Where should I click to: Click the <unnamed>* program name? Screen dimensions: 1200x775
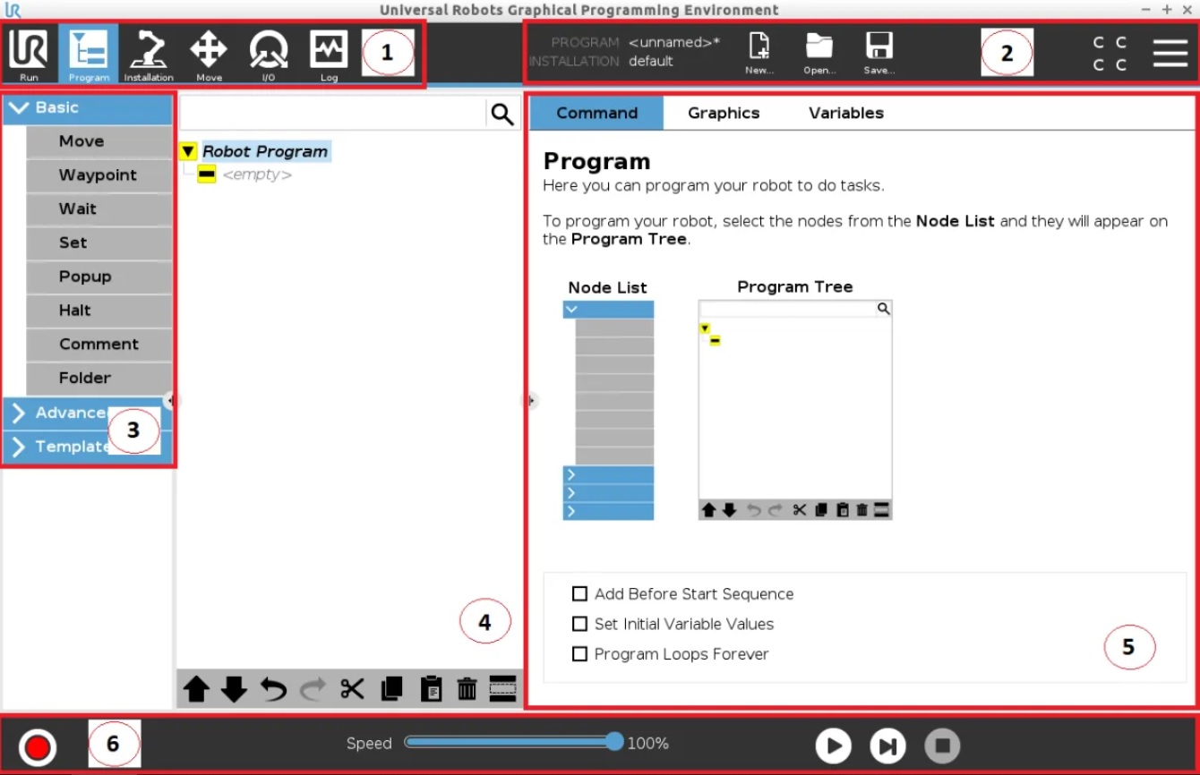[x=674, y=42]
